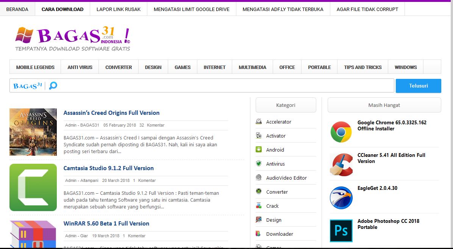Open Assassin's Creed Origins Full Version title
Viewport: 453px width, 249px height.
pyautogui.click(x=111, y=113)
